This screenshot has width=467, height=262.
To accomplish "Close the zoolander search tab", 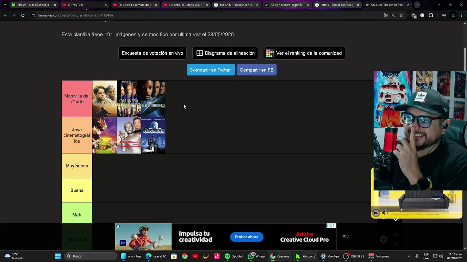I will 257,5.
